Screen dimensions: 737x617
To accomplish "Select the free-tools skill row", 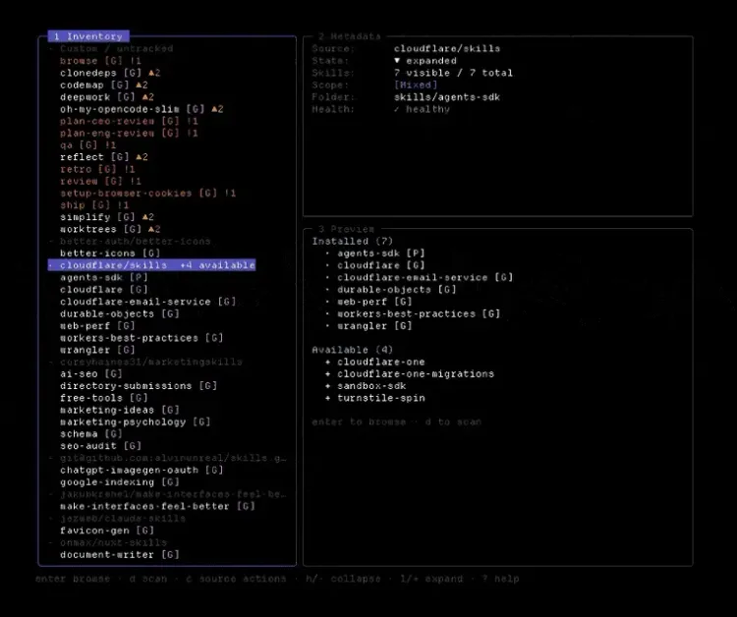I will (x=104, y=398).
